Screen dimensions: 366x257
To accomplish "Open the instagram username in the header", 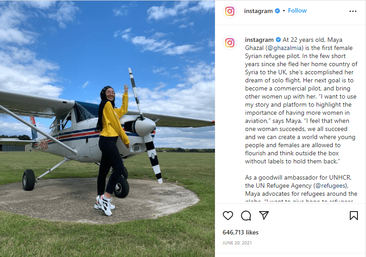I will pos(258,11).
